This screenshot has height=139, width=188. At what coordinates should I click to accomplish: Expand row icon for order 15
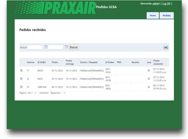(21, 87)
